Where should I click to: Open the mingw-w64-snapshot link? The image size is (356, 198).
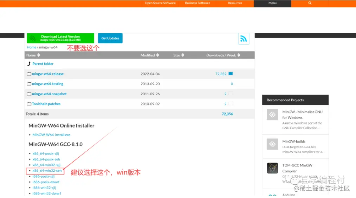[x=49, y=94]
